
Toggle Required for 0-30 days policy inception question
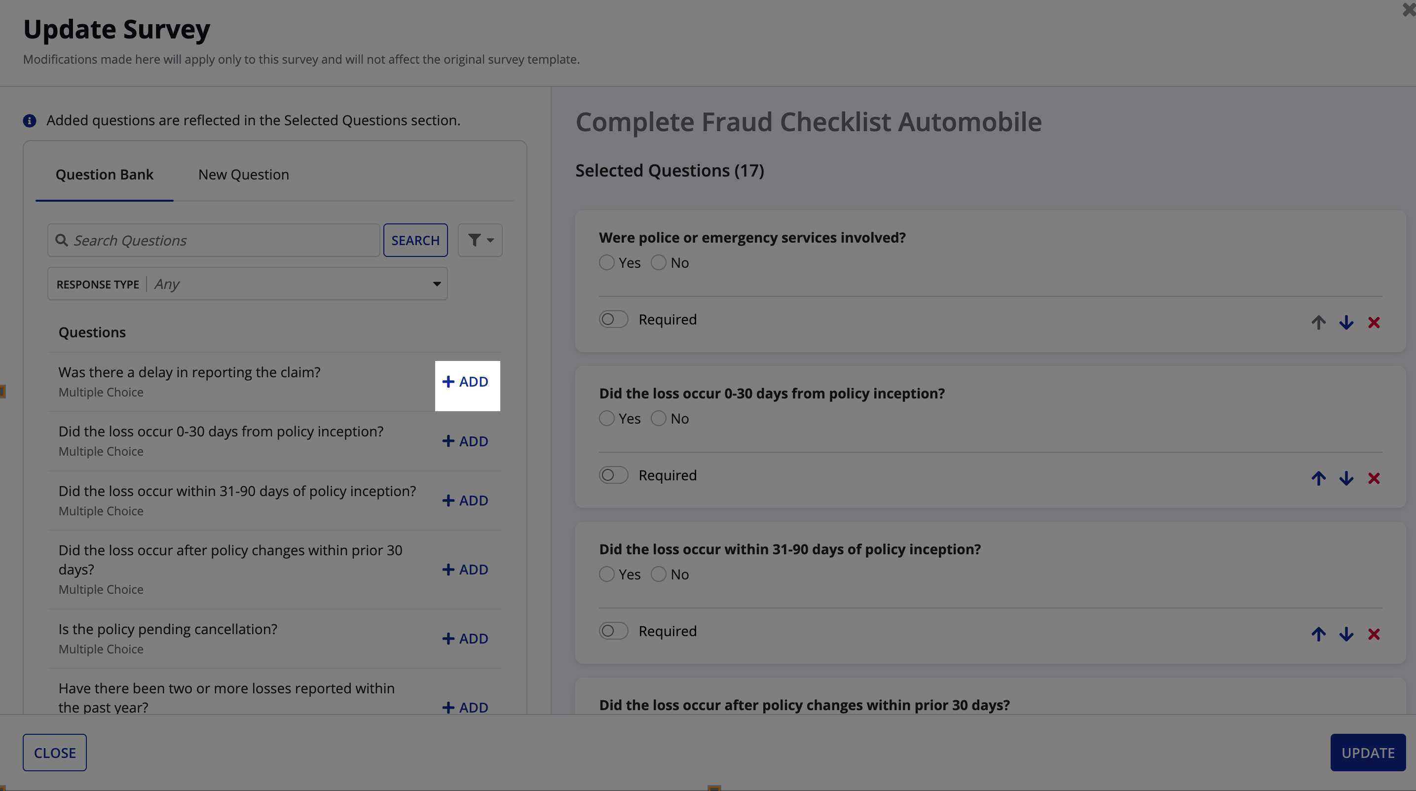613,475
